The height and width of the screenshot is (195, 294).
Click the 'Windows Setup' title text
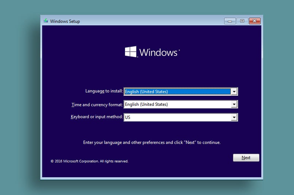tap(65, 21)
